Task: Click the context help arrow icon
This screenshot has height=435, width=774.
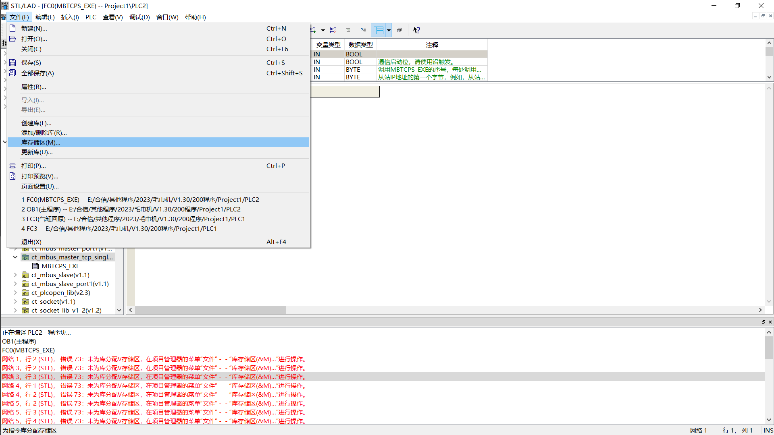Action: pyautogui.click(x=416, y=30)
